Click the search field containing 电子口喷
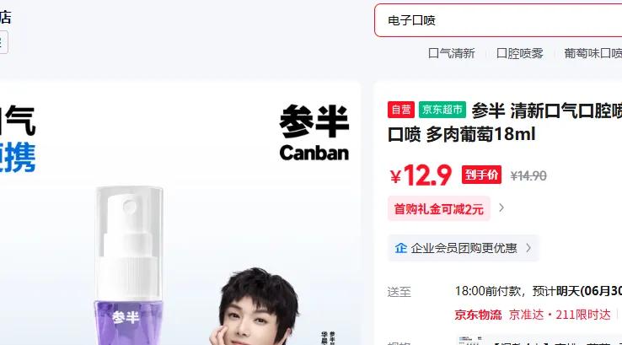 (498, 20)
